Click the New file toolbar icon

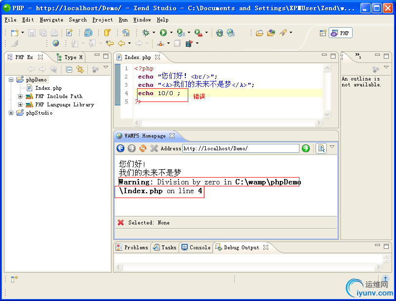click(15, 33)
